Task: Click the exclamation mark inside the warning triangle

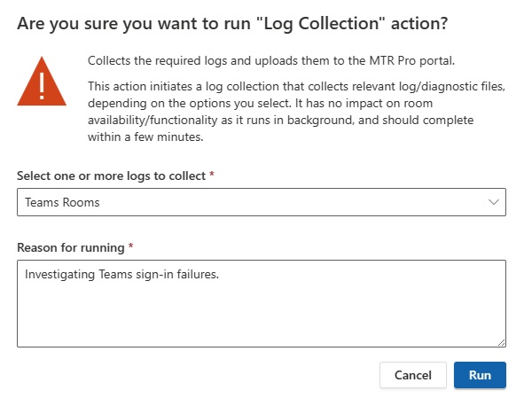Action: [x=42, y=86]
